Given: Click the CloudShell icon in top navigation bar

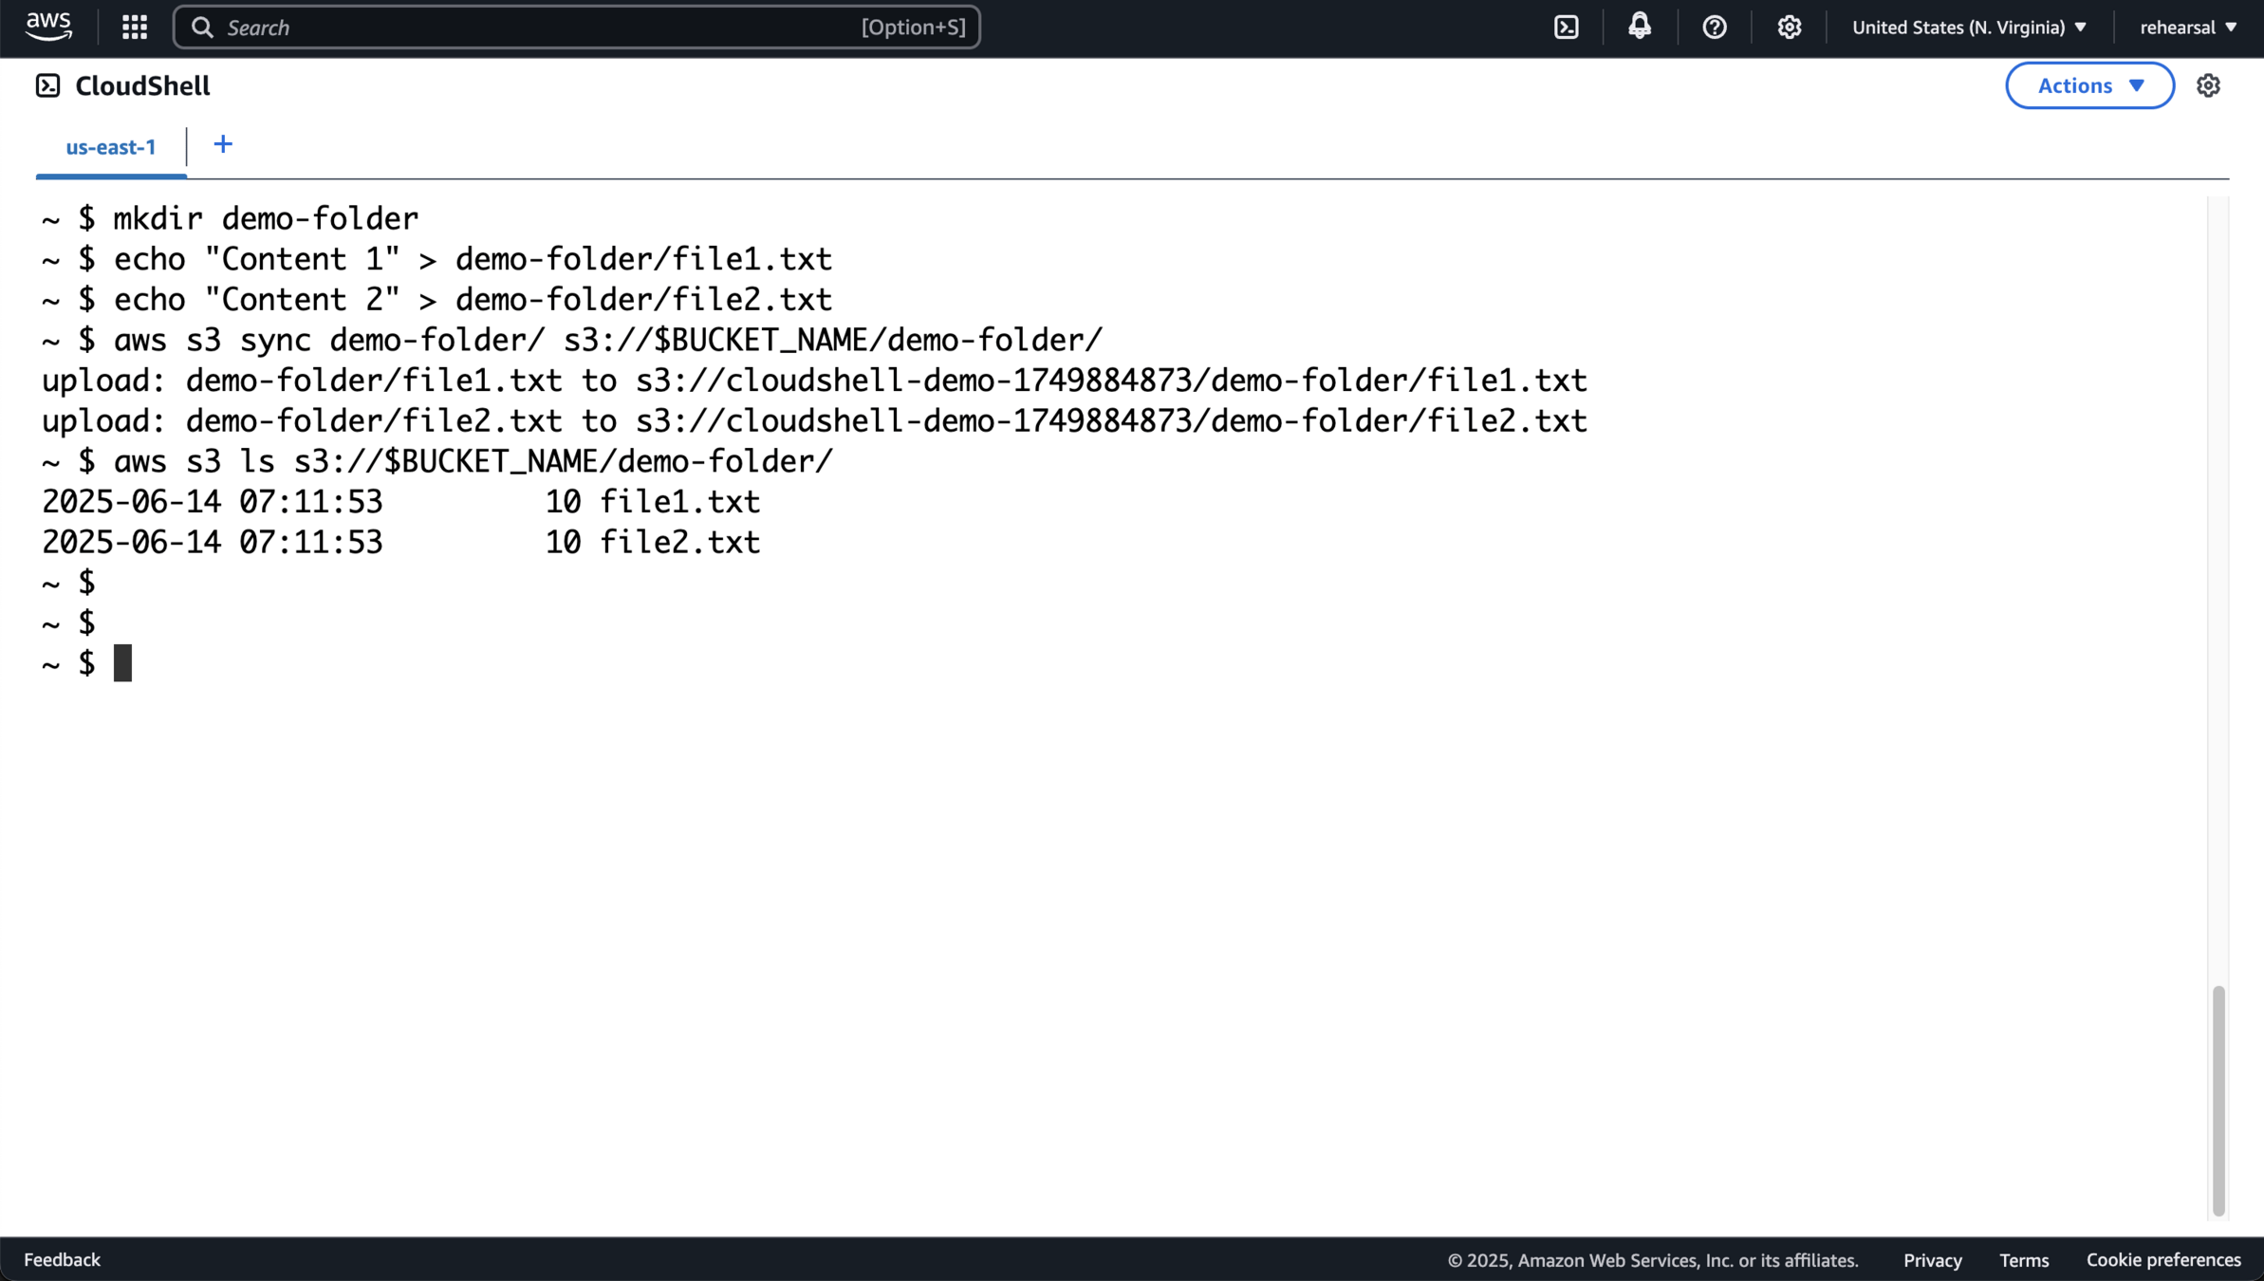Looking at the screenshot, I should point(1567,27).
